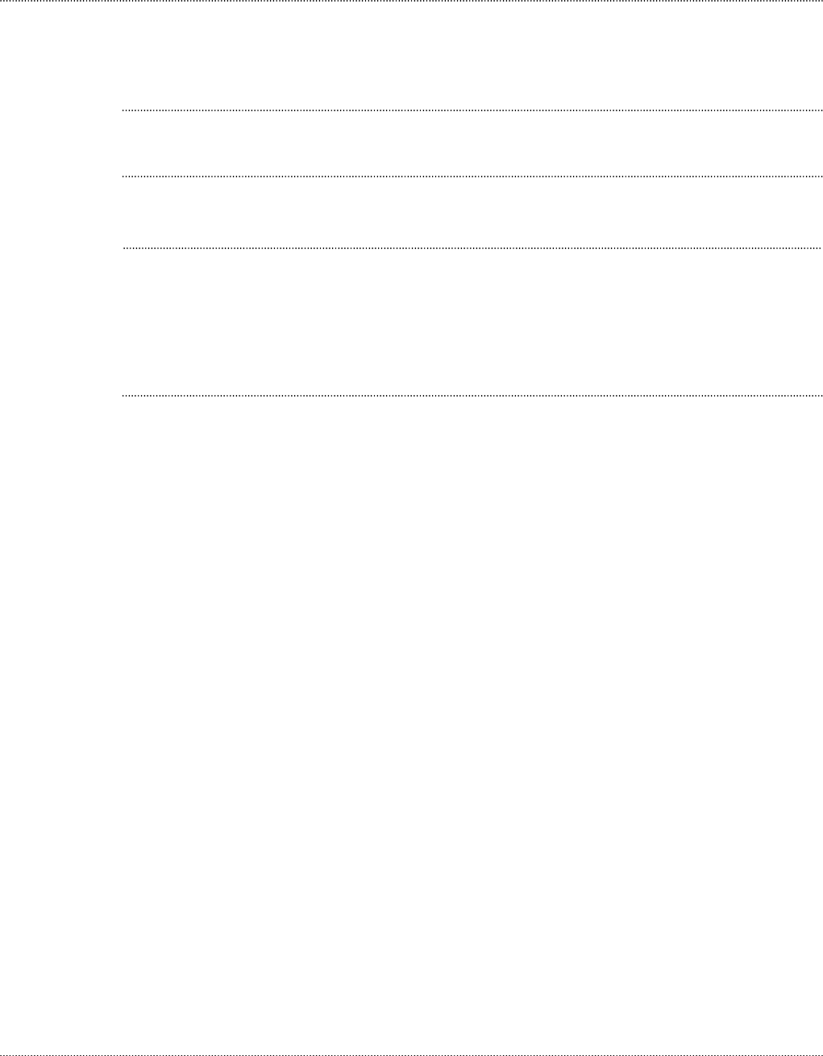Click the dotted line at the page bottom edge
823x1056 pixels.
pos(411,1054)
